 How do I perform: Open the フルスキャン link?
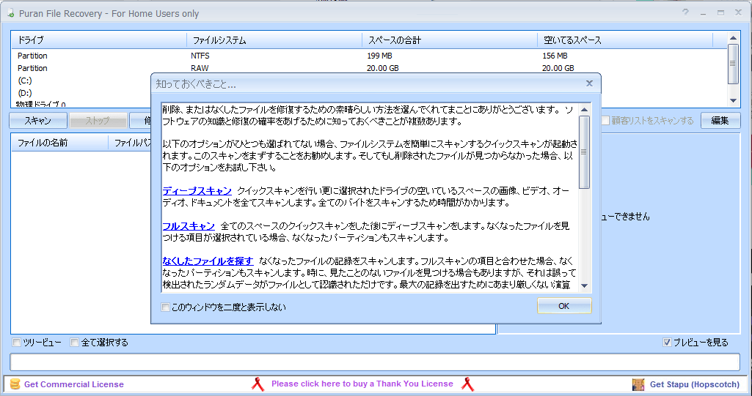point(189,225)
